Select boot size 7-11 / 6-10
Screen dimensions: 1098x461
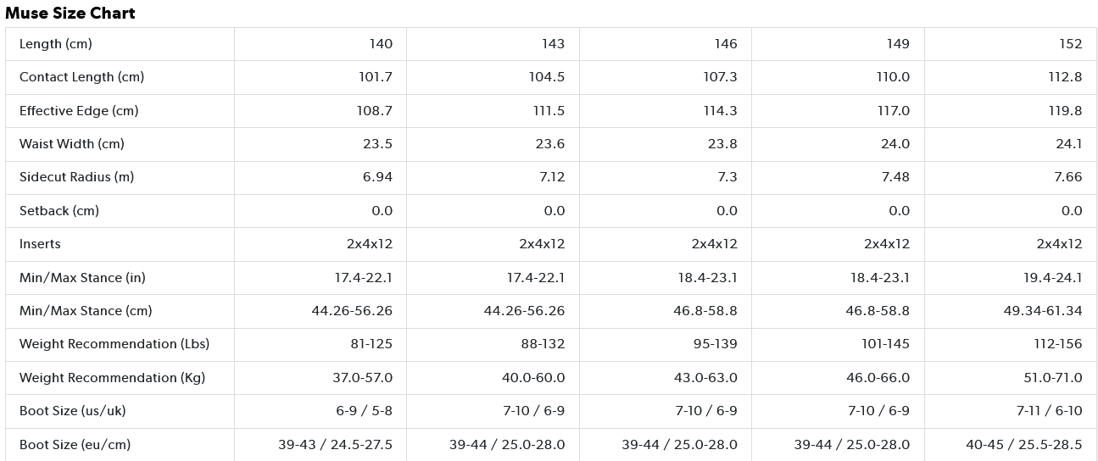pos(1050,411)
